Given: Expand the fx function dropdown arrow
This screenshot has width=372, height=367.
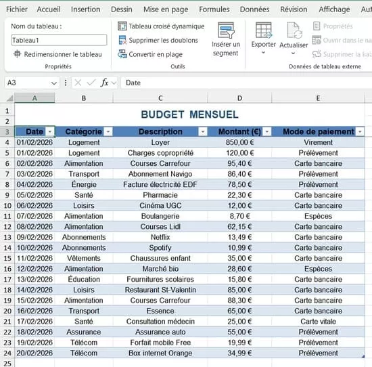Looking at the screenshot, I should tap(114, 83).
